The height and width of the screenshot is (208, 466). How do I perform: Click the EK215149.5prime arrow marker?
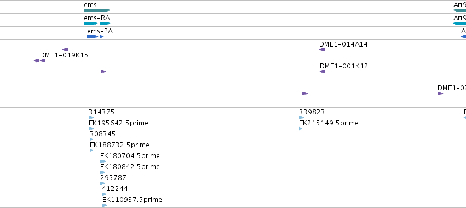[x=301, y=129]
